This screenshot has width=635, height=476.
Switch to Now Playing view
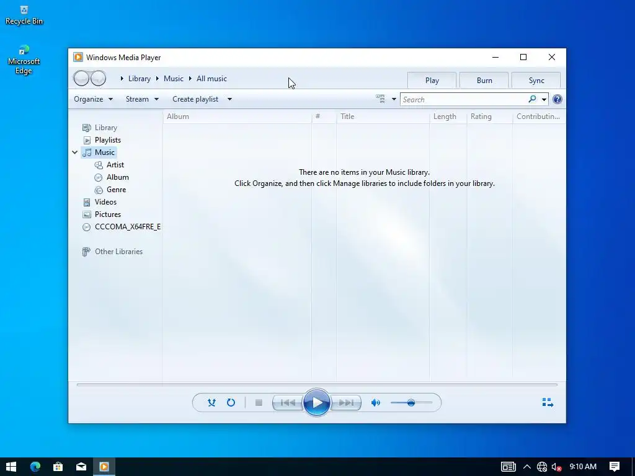548,402
